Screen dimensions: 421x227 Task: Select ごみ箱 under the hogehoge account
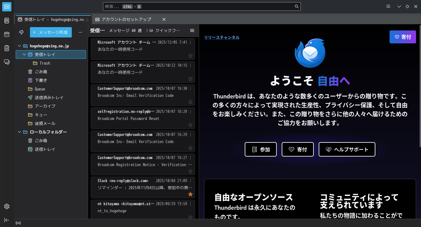(51, 72)
